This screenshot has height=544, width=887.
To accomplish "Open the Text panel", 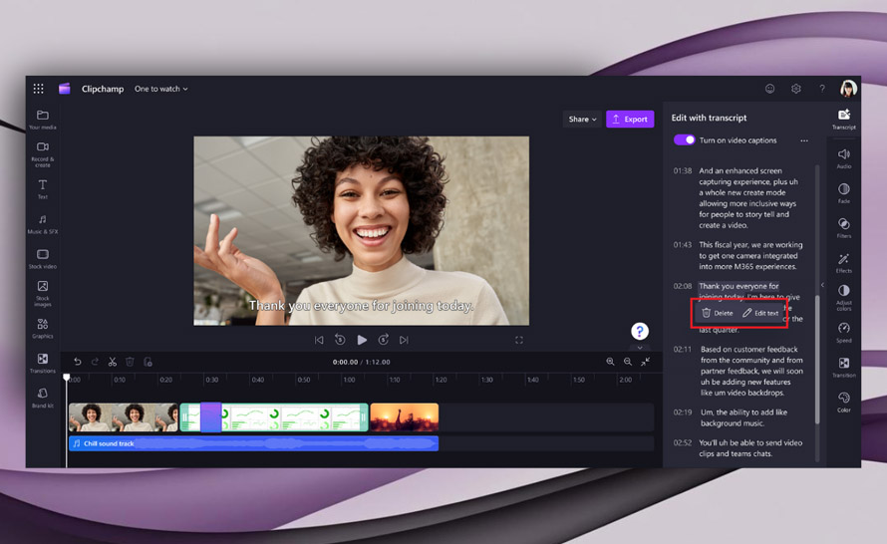I will pyautogui.click(x=43, y=189).
